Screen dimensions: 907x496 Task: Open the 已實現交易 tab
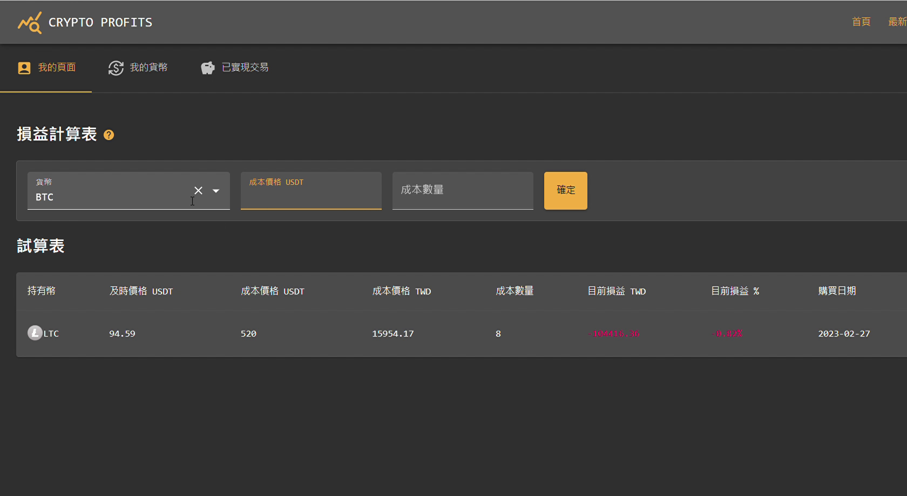coord(234,68)
